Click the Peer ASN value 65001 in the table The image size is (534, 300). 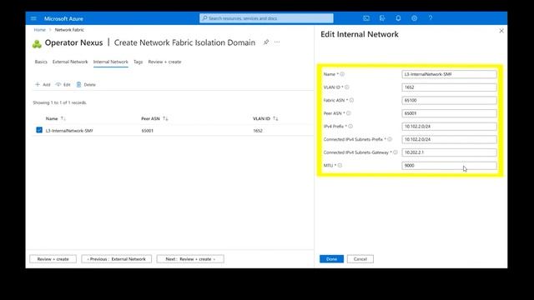coord(147,131)
